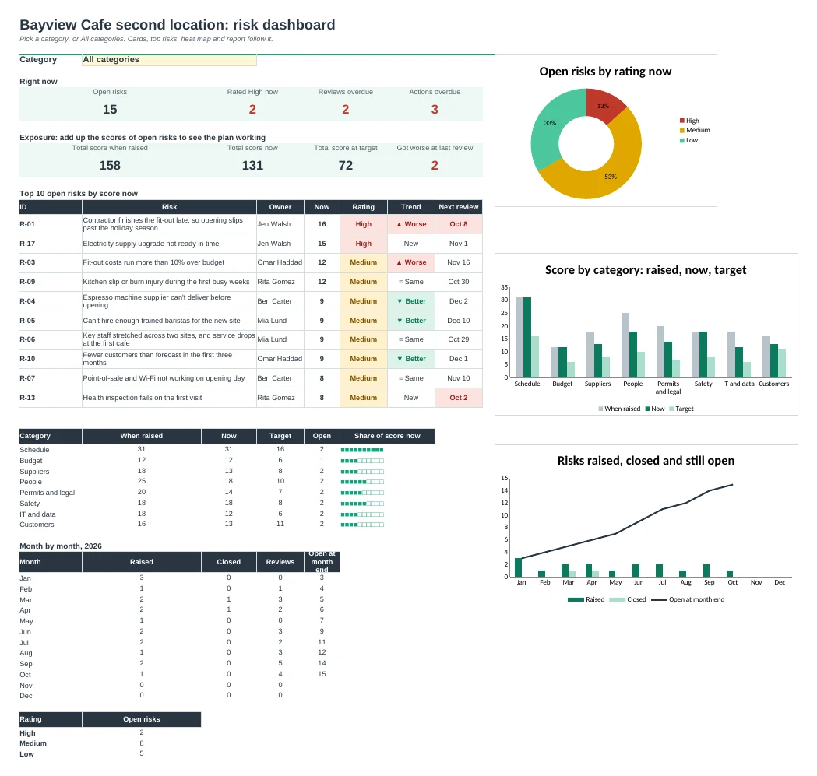Click the Now legend entry in score chart
817x776 pixels.
tap(655, 409)
